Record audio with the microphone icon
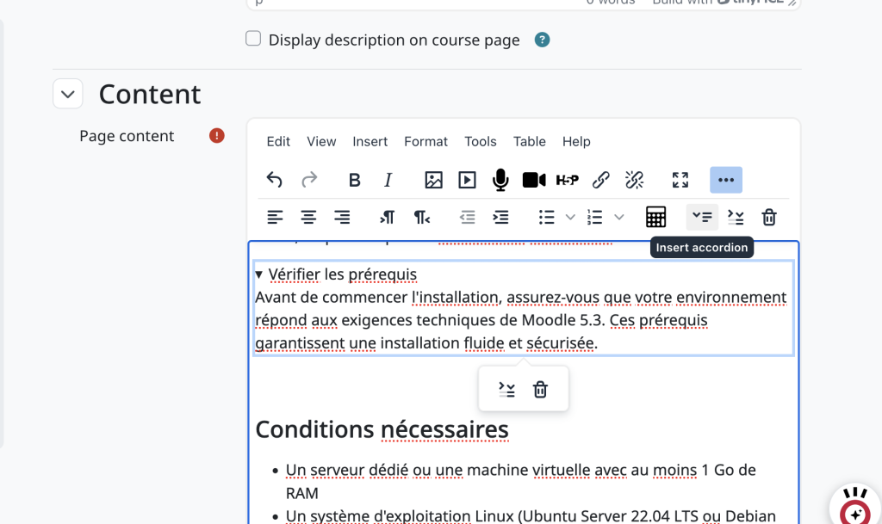Screen dimensions: 882x524 coord(500,180)
